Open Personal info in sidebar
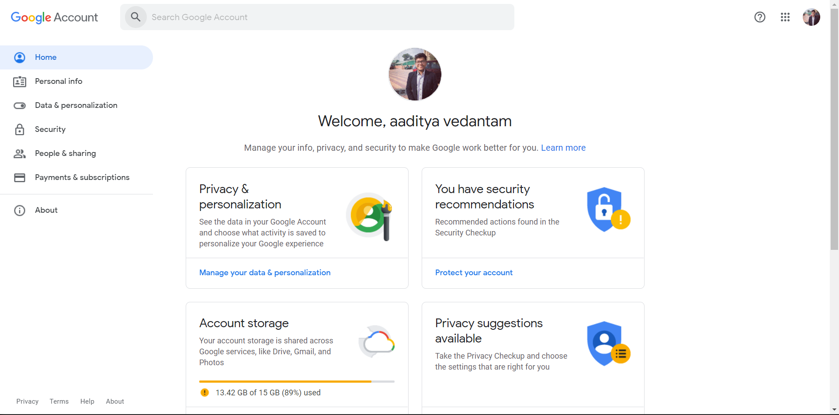839x415 pixels. click(x=59, y=81)
